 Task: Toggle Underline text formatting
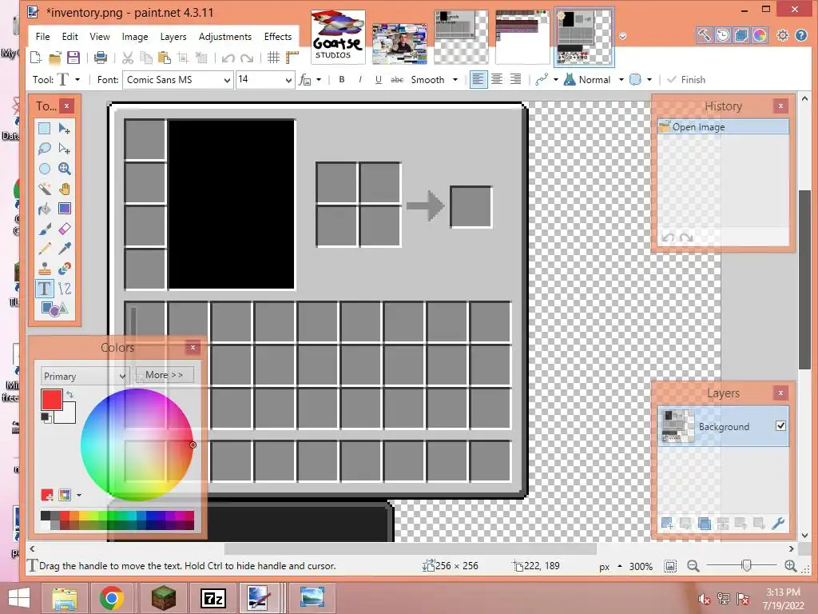click(378, 79)
